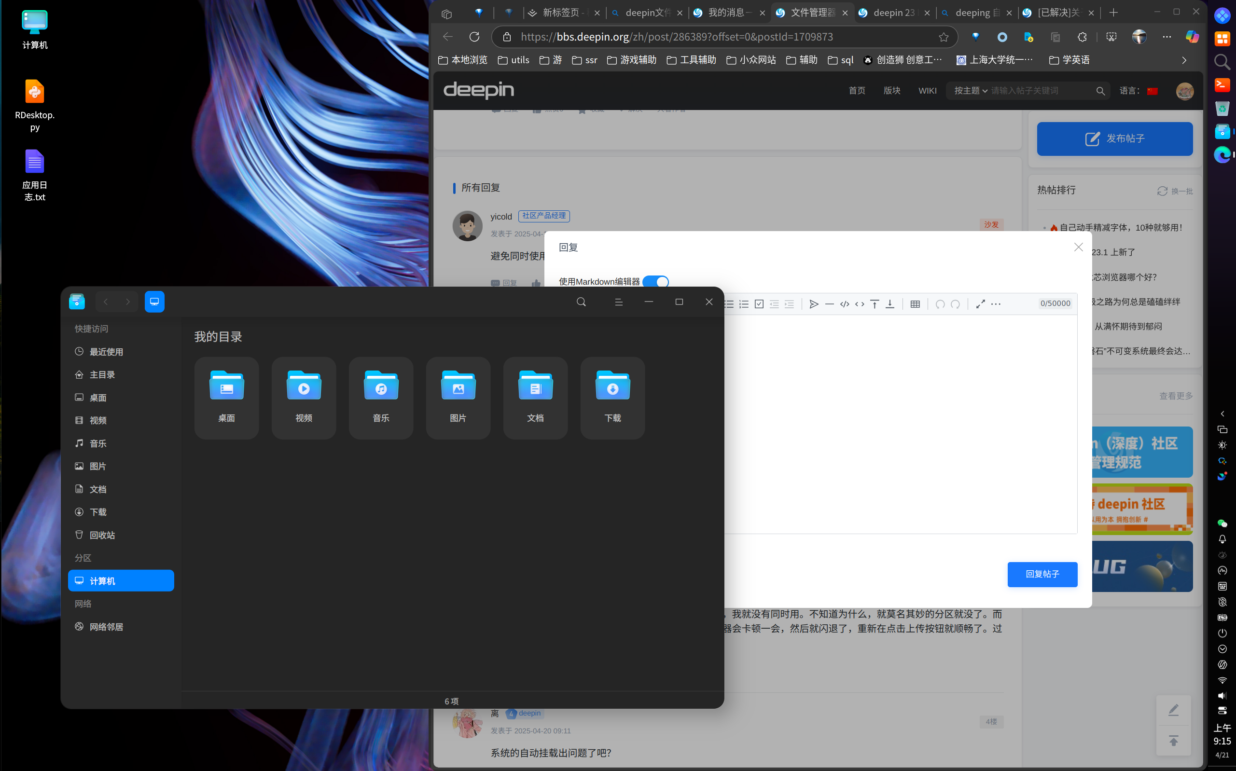
Task: Insert inline code in reply editor
Action: (x=860, y=304)
